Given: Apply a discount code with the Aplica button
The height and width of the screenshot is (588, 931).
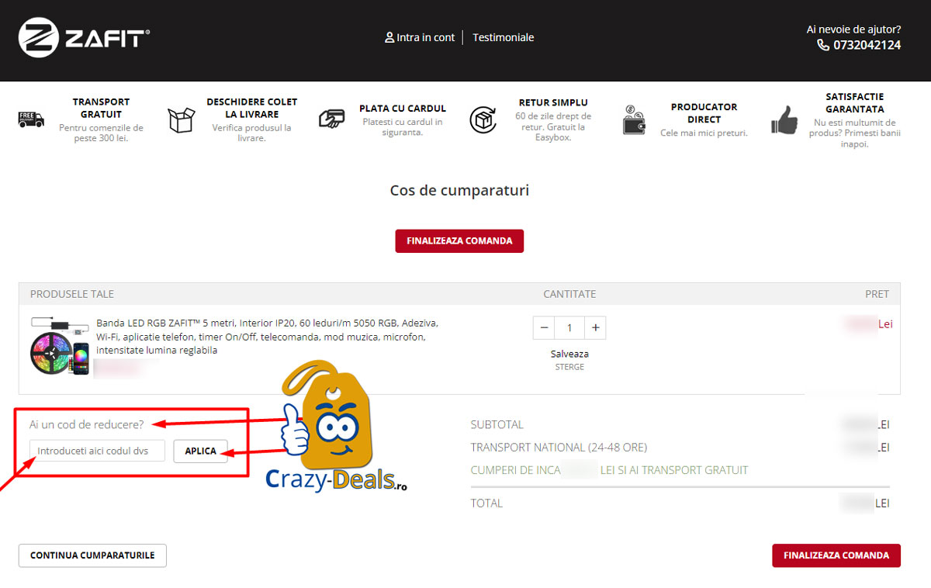Looking at the screenshot, I should pos(200,451).
